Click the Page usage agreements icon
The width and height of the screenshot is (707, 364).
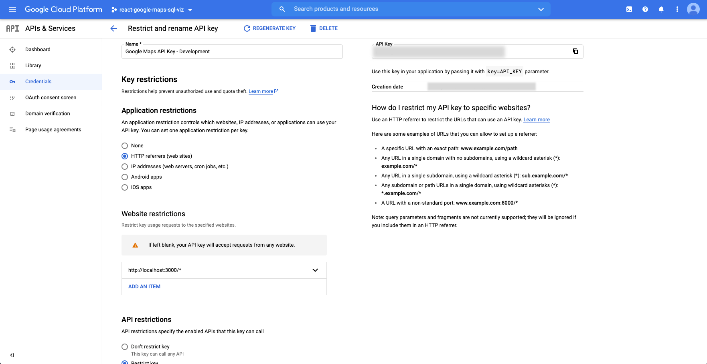click(12, 130)
